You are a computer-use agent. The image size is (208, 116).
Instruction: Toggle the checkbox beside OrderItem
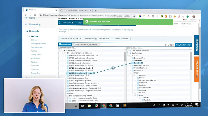(x=140, y=98)
